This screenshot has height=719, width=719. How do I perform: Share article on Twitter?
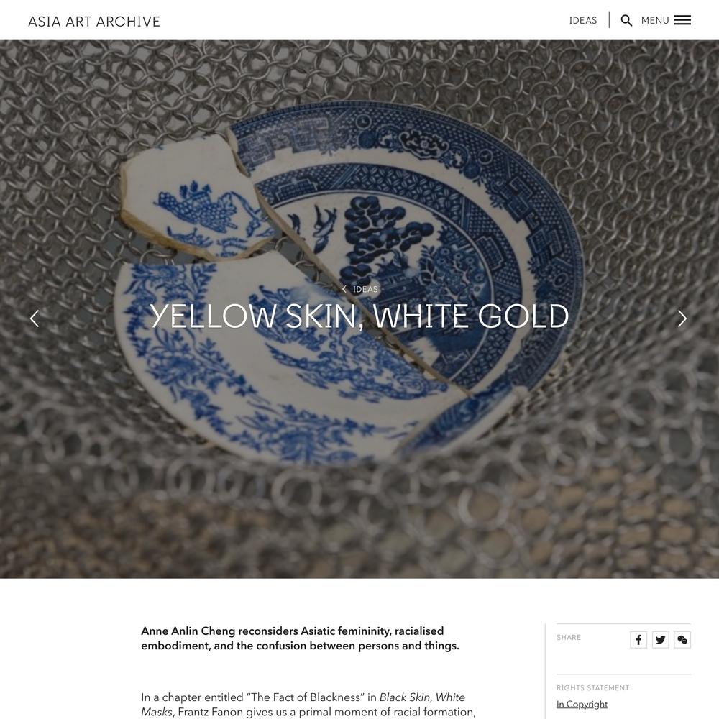(x=660, y=640)
